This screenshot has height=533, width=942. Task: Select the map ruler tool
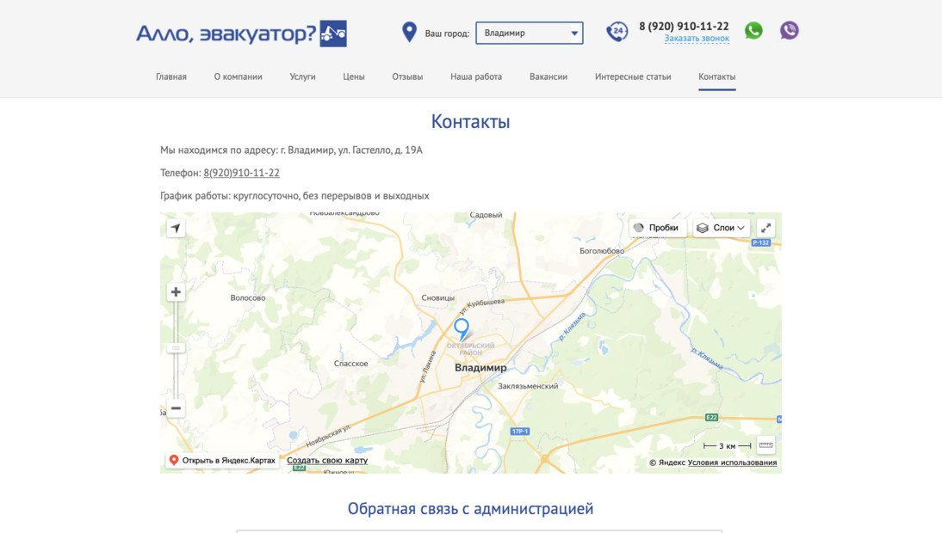[765, 444]
